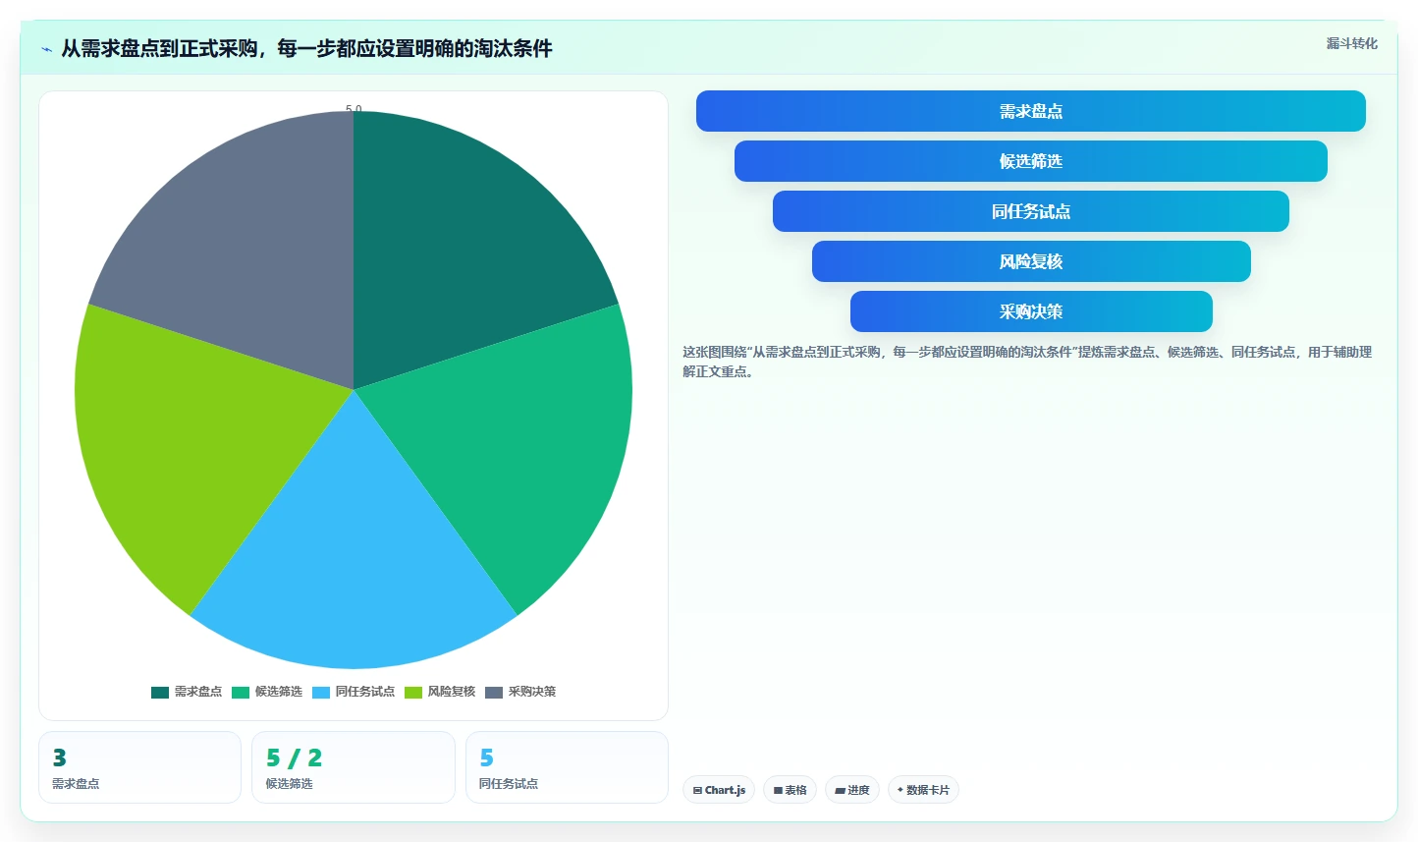Click the Chart.js tag chip
1418x842 pixels.
(719, 790)
